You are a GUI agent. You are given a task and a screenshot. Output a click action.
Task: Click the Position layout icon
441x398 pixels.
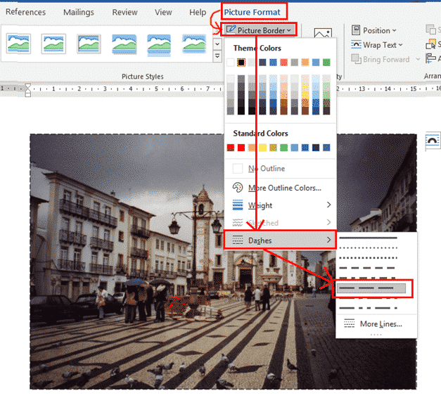(x=355, y=30)
